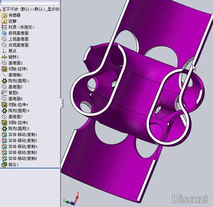213x207 pixels.
Task: Click the 材质 material icon
Action: pyautogui.click(x=4, y=27)
